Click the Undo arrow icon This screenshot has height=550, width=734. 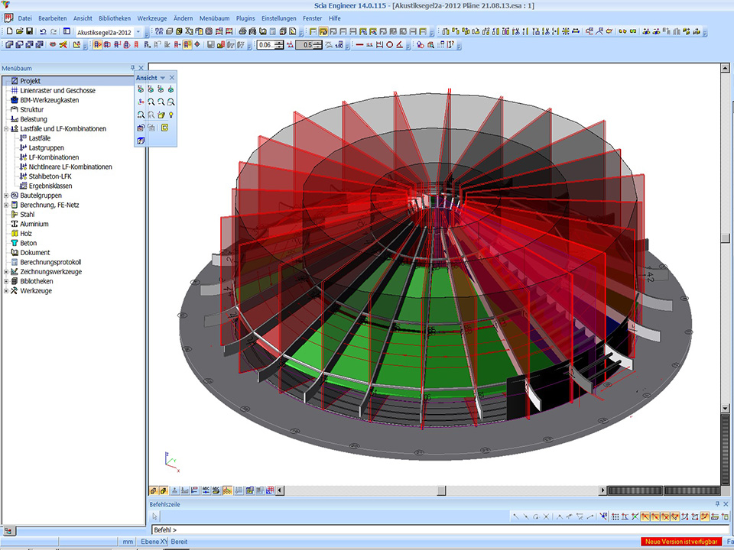[x=43, y=32]
